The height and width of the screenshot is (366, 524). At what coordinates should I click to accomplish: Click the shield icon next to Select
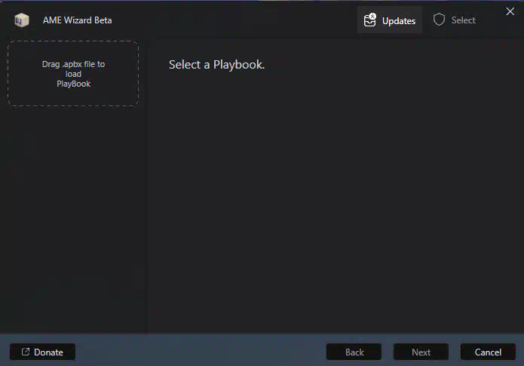tap(439, 20)
